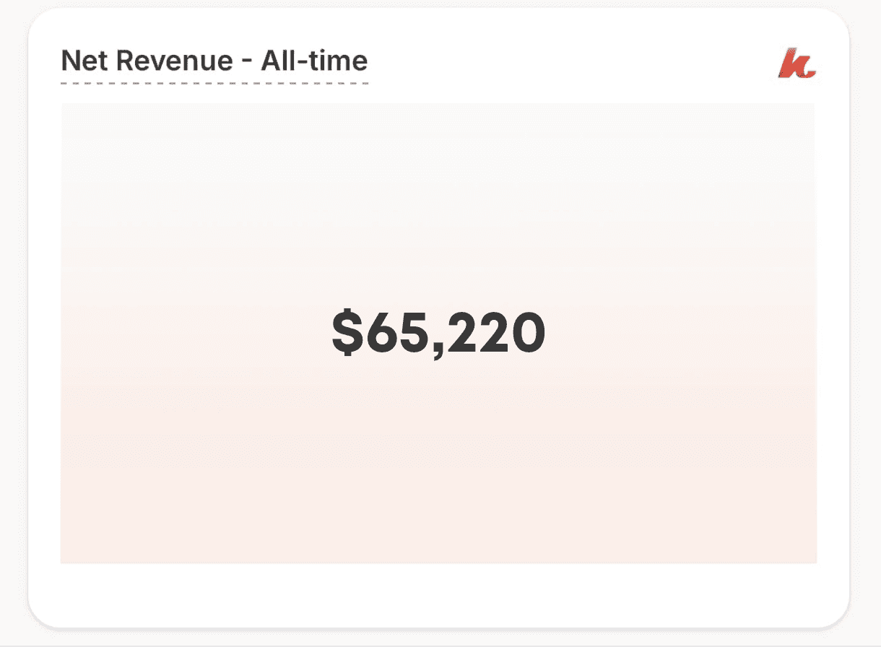Click the gradient panel right of the value

[682, 333]
